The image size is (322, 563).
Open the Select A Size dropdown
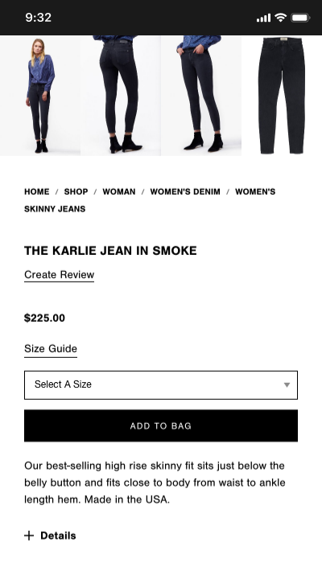[161, 385]
